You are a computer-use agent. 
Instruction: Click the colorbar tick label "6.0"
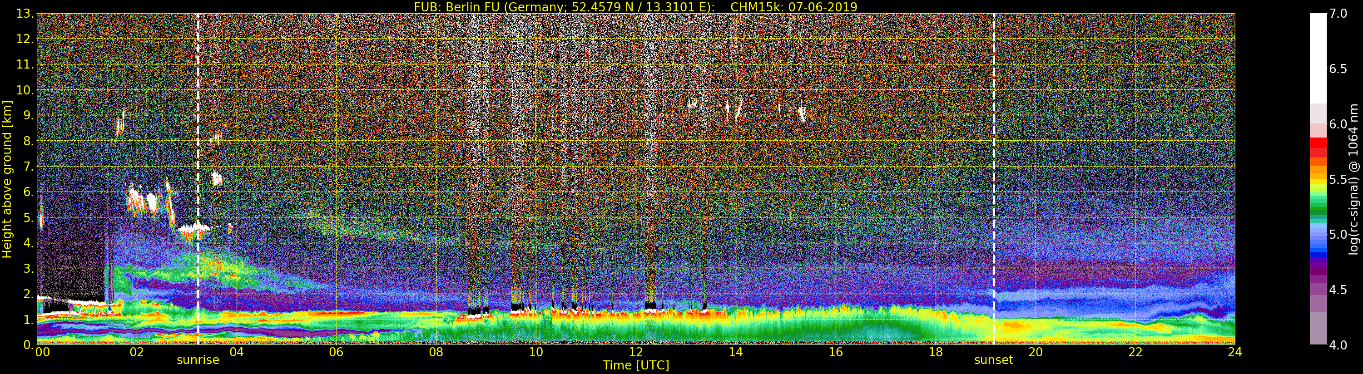point(1338,124)
